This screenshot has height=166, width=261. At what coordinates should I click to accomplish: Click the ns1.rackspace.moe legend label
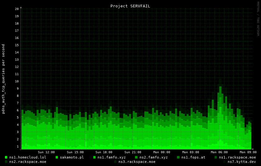coord(237,157)
